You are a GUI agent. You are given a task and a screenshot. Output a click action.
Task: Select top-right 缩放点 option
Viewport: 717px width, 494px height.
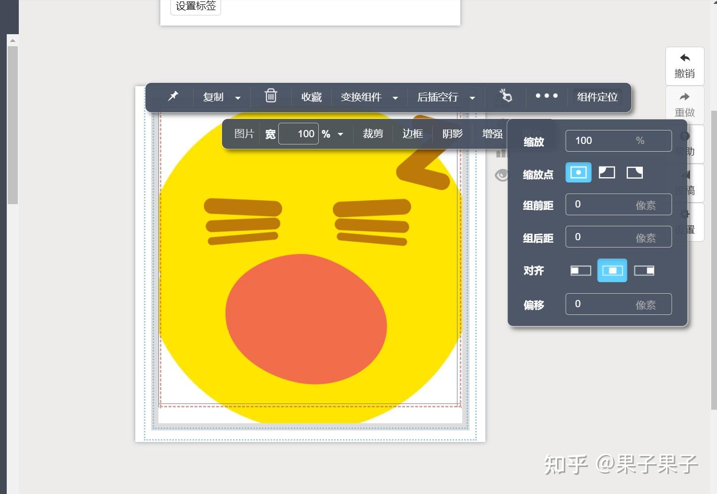tap(635, 172)
